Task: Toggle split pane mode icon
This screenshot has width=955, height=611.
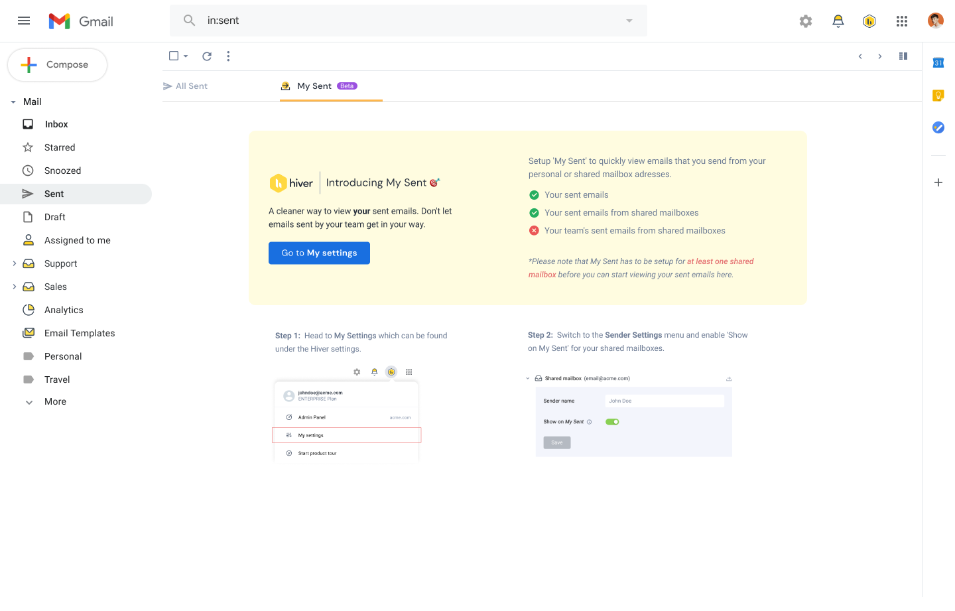Action: coord(903,56)
